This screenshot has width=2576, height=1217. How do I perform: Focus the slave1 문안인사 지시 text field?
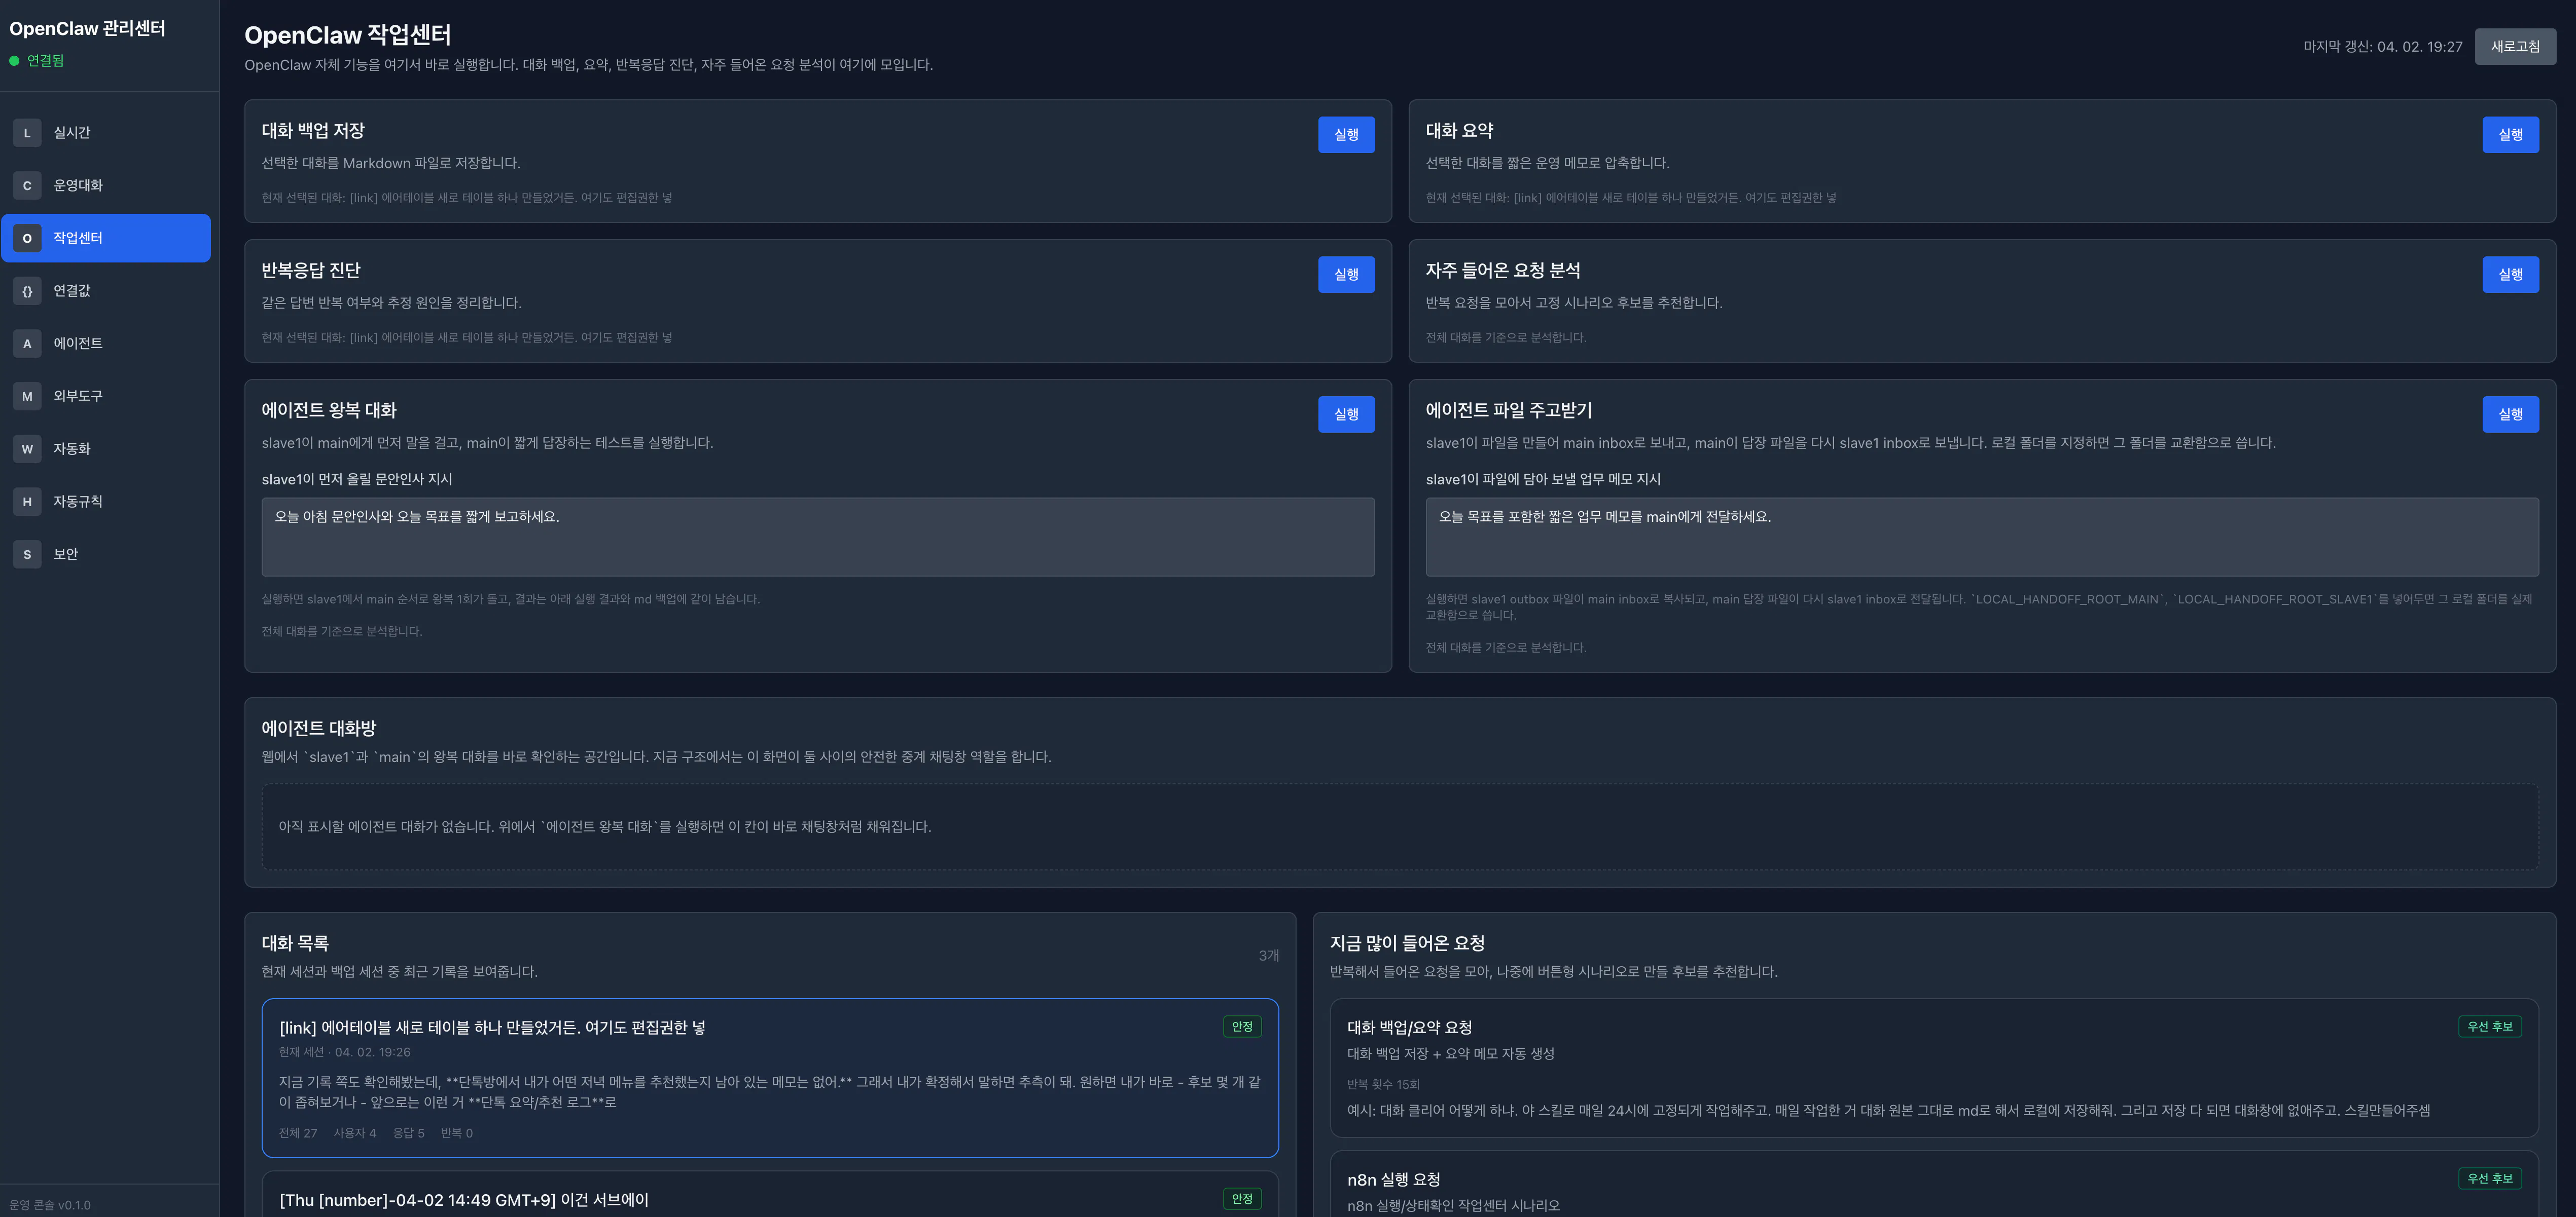tap(817, 537)
